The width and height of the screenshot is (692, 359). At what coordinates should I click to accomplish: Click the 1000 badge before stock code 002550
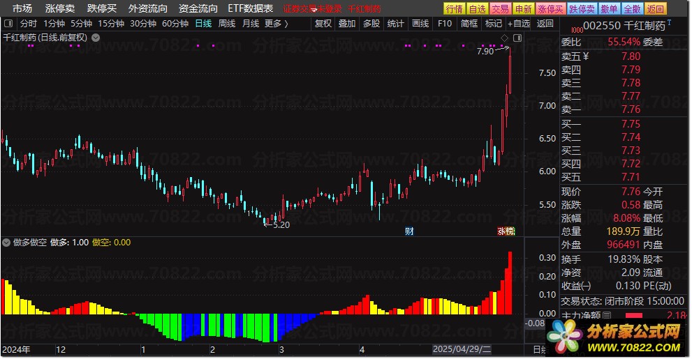(x=577, y=29)
